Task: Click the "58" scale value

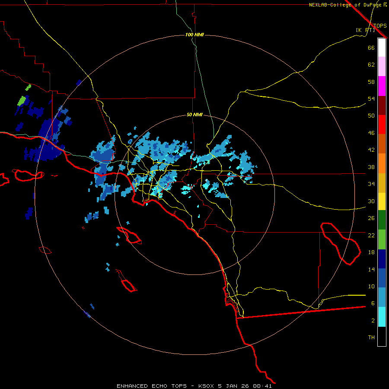Action: tap(371, 82)
